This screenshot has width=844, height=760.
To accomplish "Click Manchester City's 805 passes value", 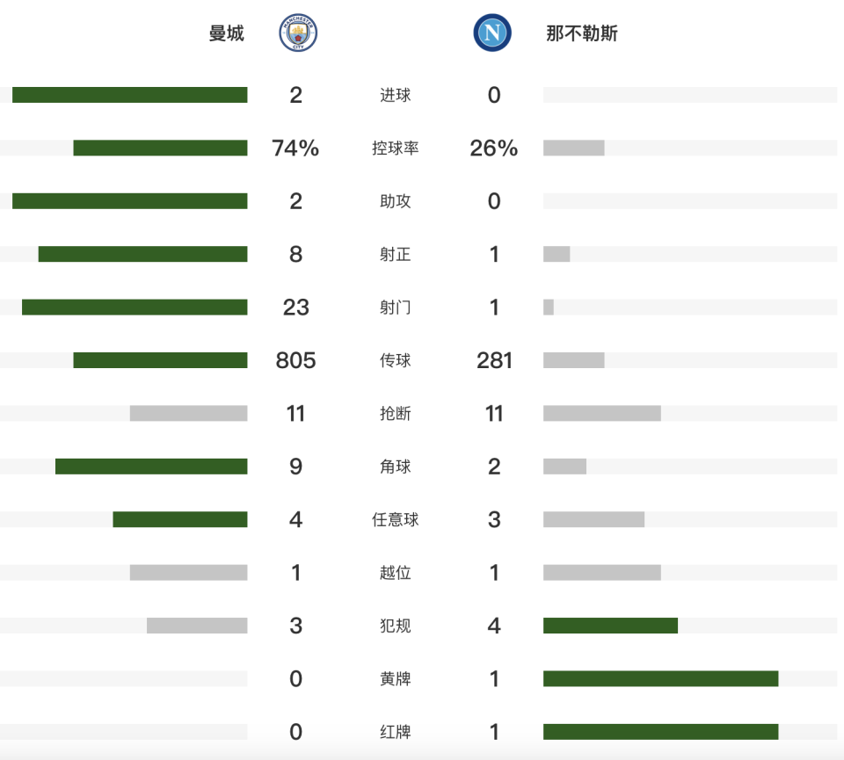I will pyautogui.click(x=295, y=360).
